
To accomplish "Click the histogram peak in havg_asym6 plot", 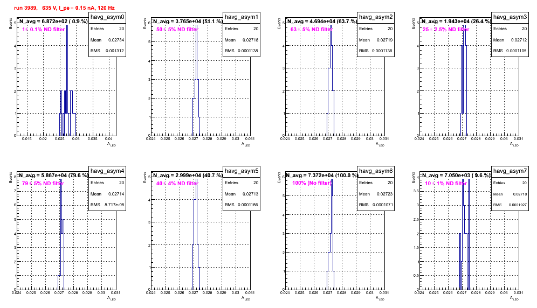I will click(332, 180).
